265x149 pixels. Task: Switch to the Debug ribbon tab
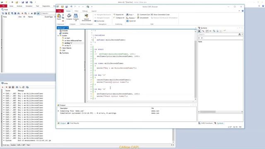[85, 11]
